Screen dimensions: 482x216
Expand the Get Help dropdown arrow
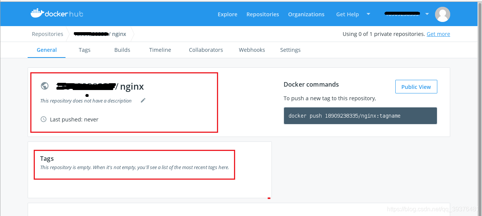[368, 14]
